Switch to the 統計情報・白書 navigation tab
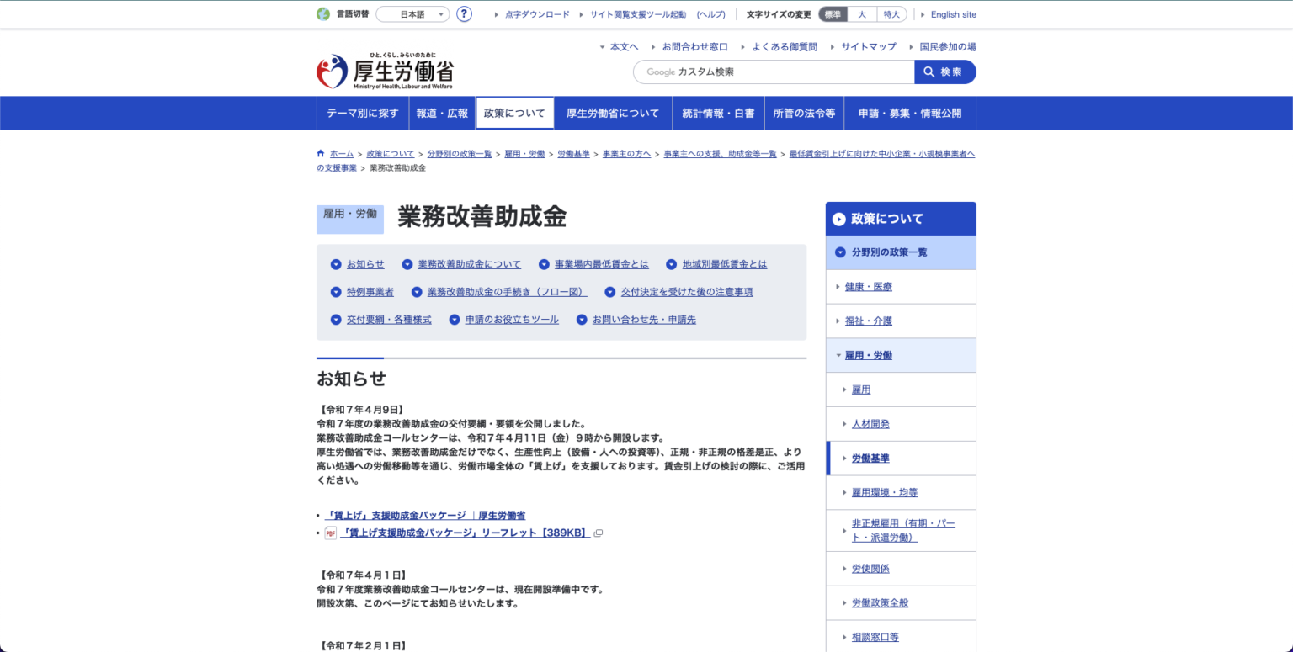The width and height of the screenshot is (1293, 652). coord(718,112)
